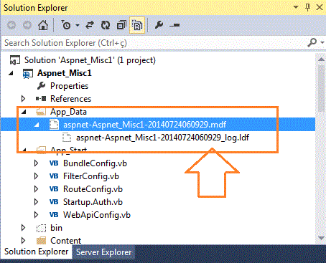Click the References tree node

pyautogui.click(x=70, y=99)
